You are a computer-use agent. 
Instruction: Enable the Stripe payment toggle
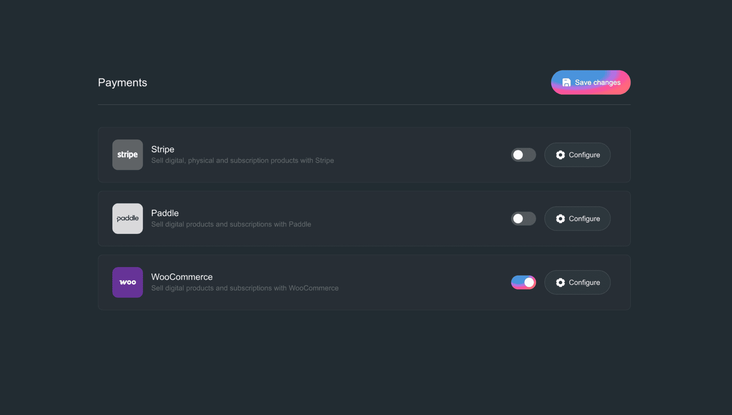pos(523,155)
